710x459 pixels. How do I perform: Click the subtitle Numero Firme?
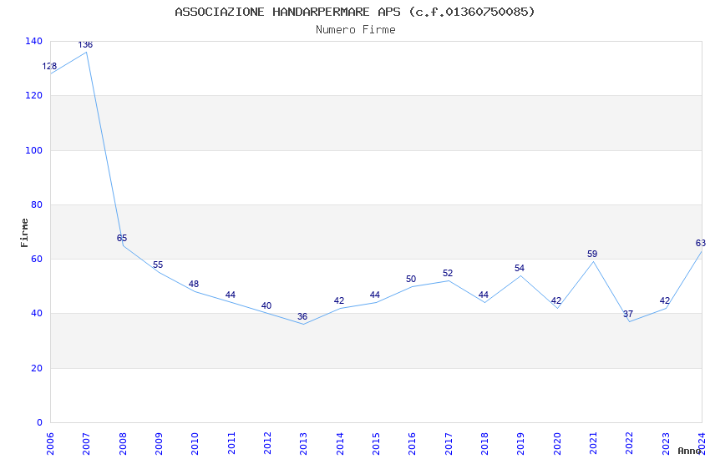coord(356,30)
